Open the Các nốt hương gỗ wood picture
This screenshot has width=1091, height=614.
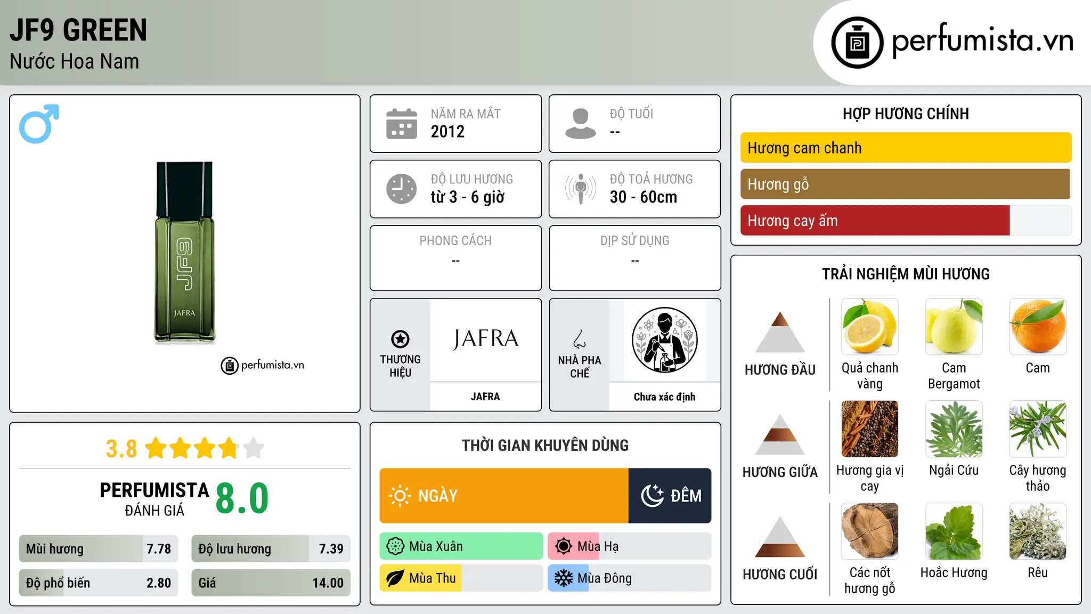(x=869, y=531)
